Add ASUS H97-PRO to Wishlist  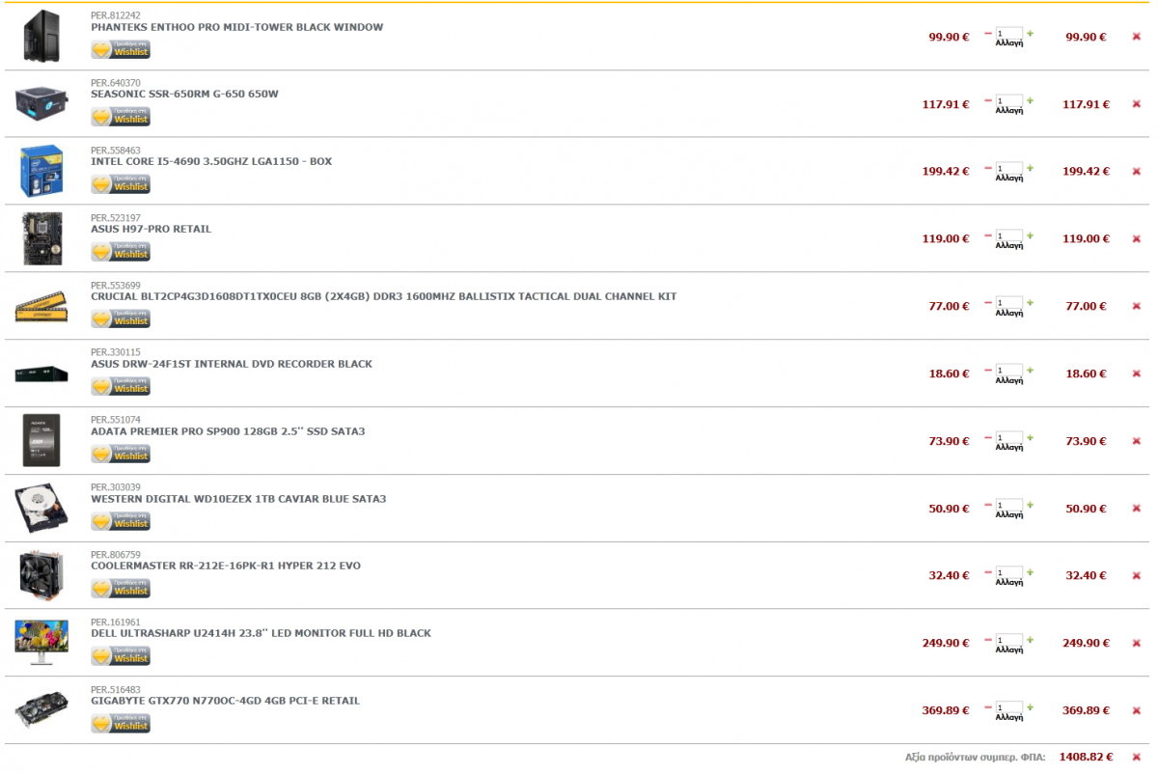click(121, 252)
